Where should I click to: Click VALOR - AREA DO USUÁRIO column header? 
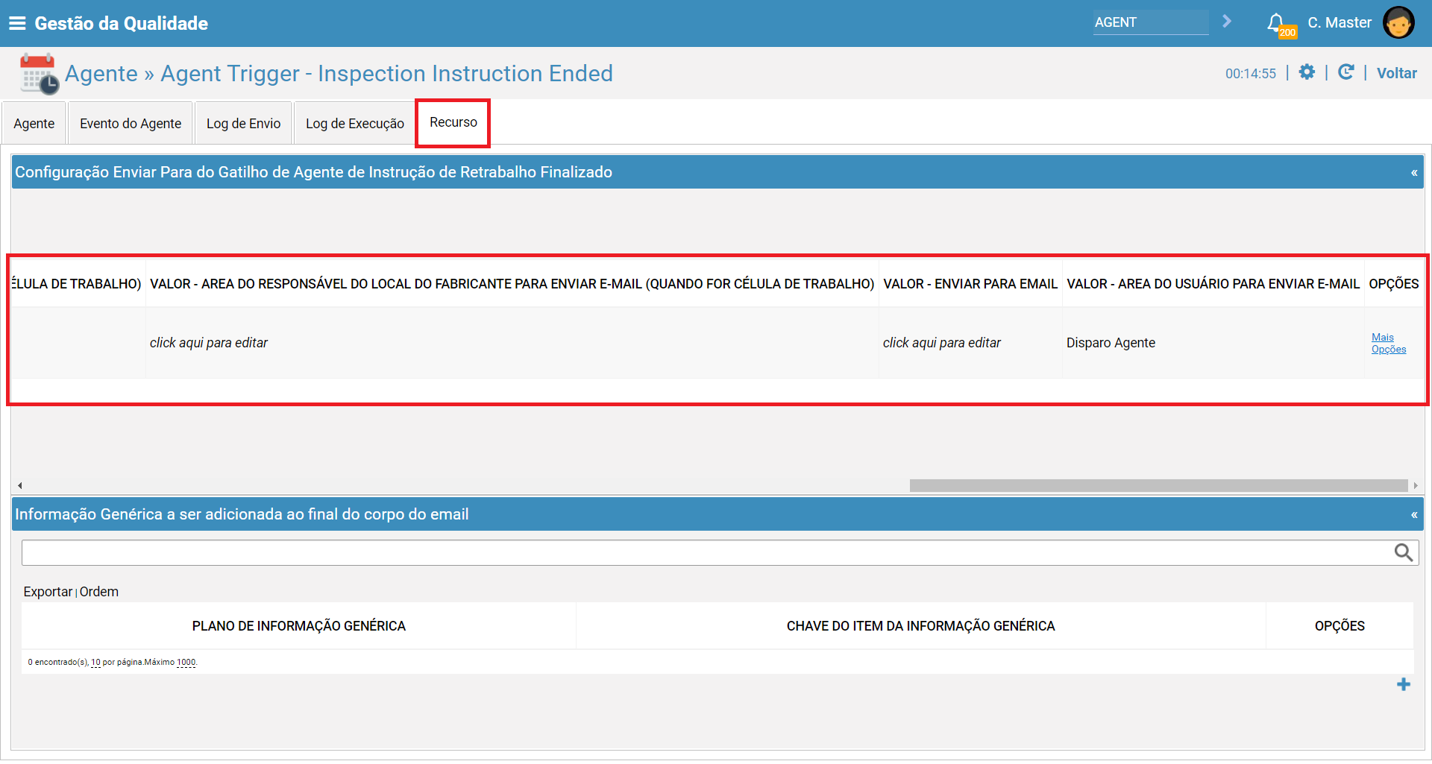pos(1213,284)
